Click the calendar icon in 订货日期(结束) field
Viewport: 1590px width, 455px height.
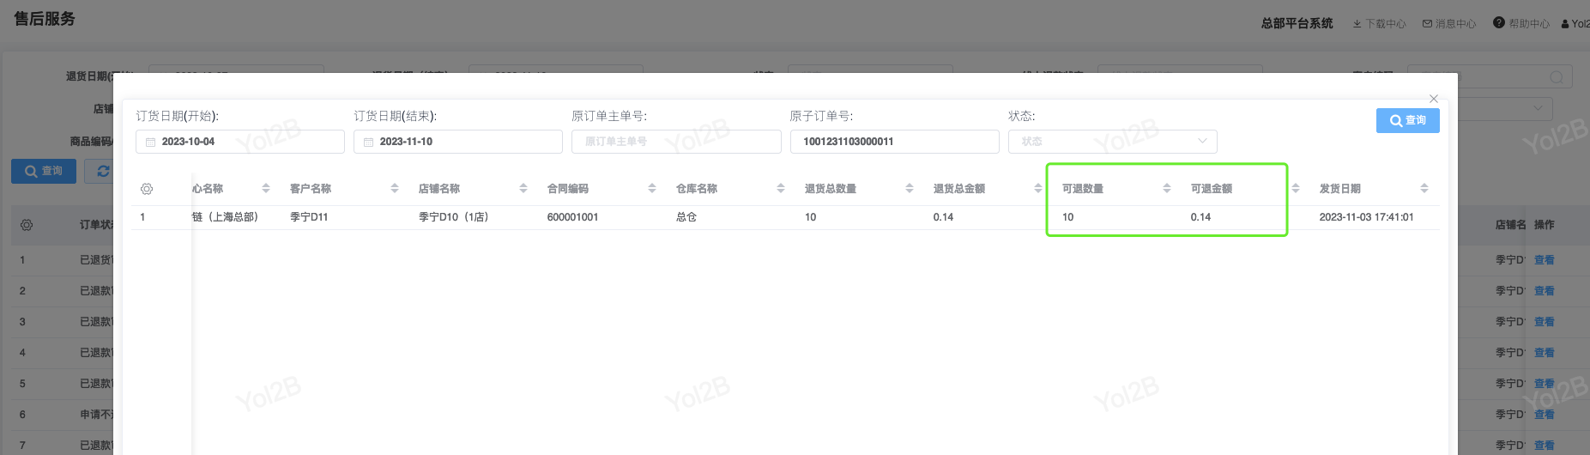pos(368,142)
